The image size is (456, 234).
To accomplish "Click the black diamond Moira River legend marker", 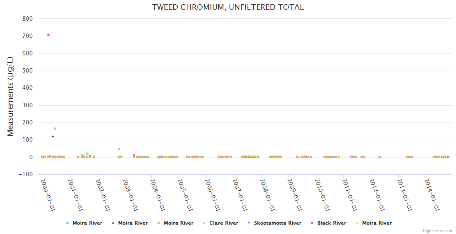I will tap(113, 223).
